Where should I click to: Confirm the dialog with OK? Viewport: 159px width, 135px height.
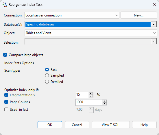pos(50,125)
